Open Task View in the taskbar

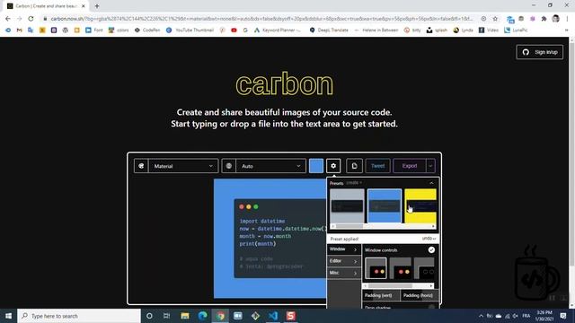[166, 316]
